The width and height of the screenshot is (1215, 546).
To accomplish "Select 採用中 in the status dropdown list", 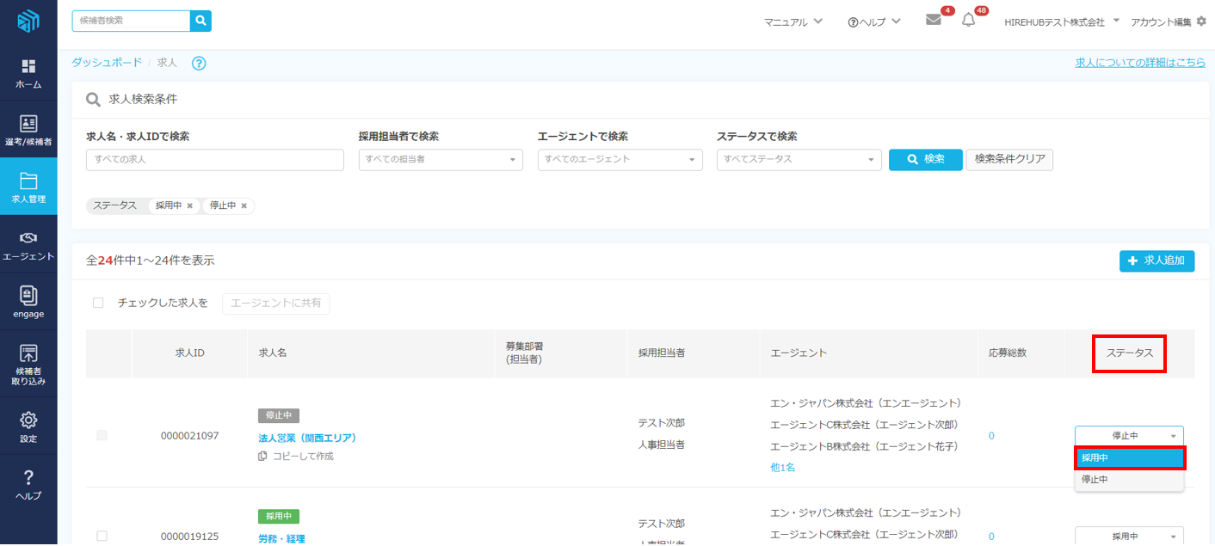I will click(1129, 458).
